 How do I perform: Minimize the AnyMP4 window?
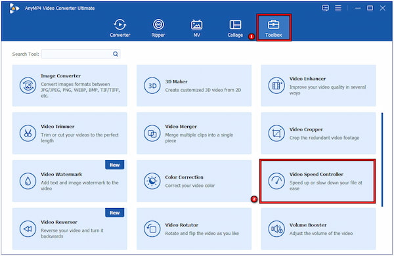click(358, 8)
